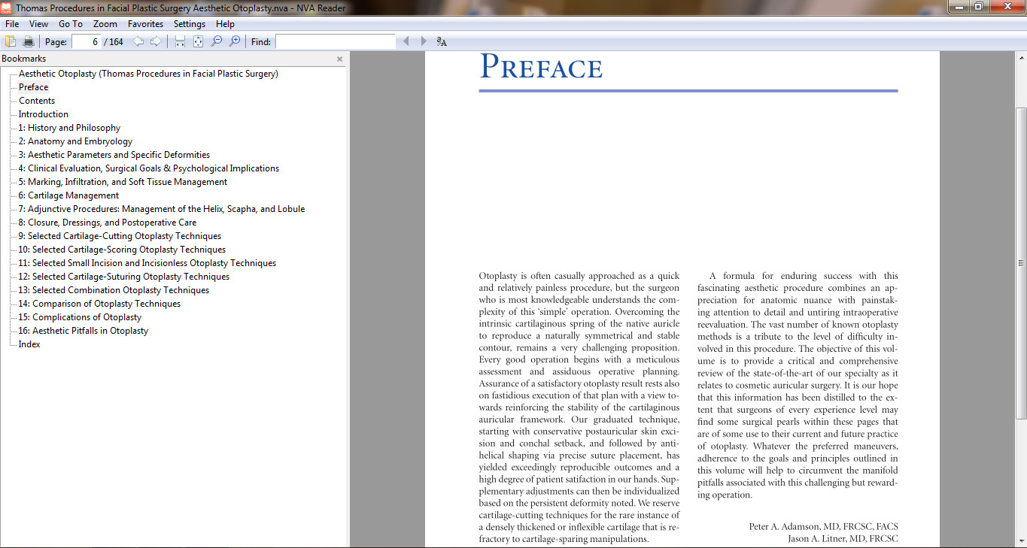Find previous match arrow
The height and width of the screenshot is (548, 1027).
click(406, 41)
